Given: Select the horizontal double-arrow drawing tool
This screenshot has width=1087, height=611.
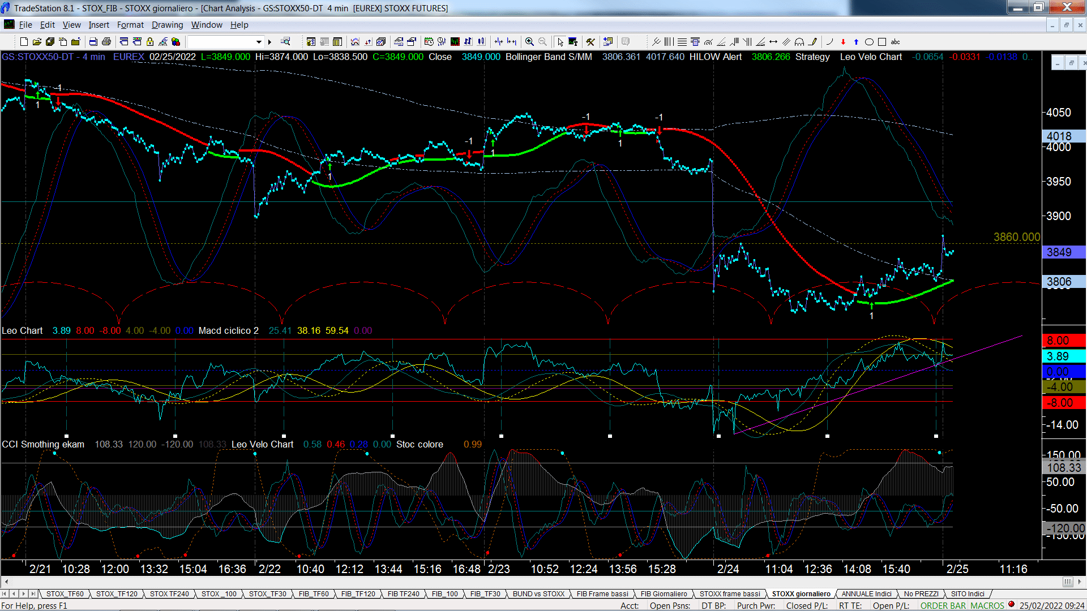Looking at the screenshot, I should click(x=773, y=42).
